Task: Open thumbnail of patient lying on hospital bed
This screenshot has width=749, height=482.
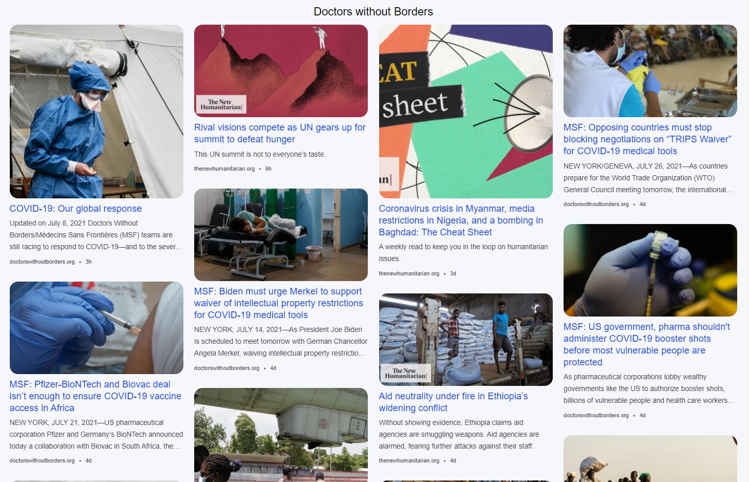Action: click(281, 235)
